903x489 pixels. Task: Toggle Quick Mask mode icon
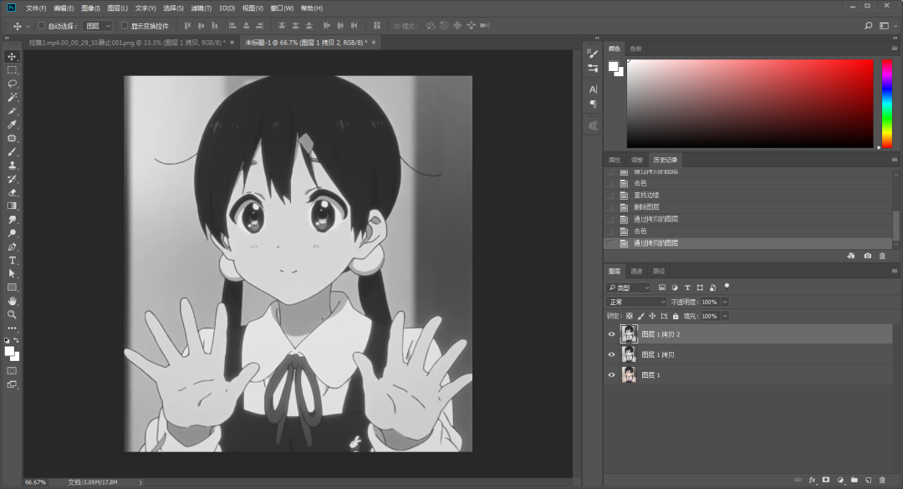[12, 371]
